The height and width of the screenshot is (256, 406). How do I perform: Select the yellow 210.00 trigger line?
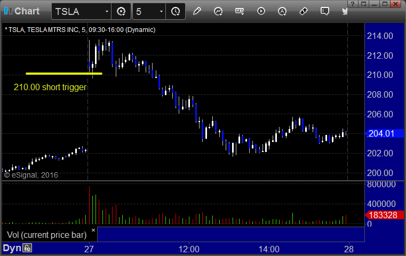pyautogui.click(x=64, y=74)
